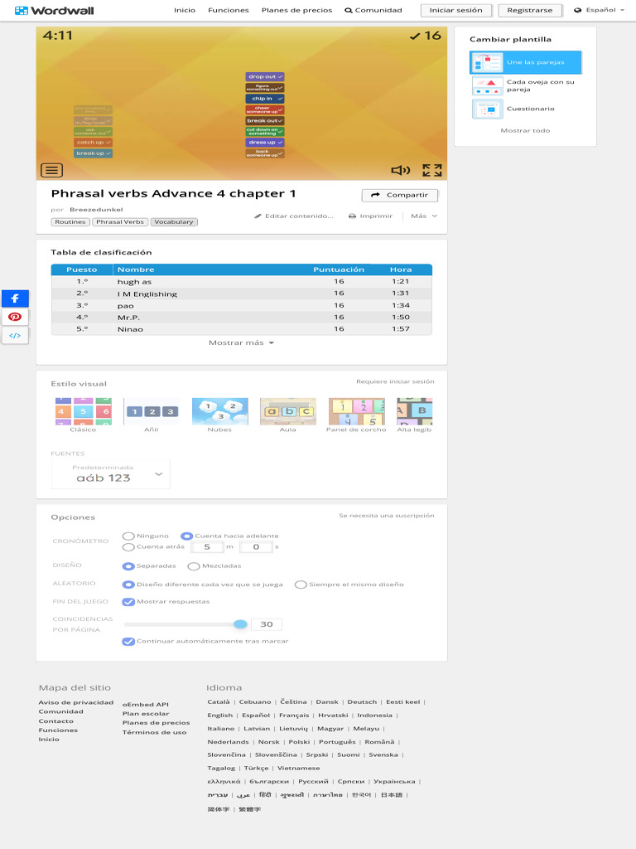Select Separadas layout radio button
The width and height of the screenshot is (636, 849).
tap(128, 566)
